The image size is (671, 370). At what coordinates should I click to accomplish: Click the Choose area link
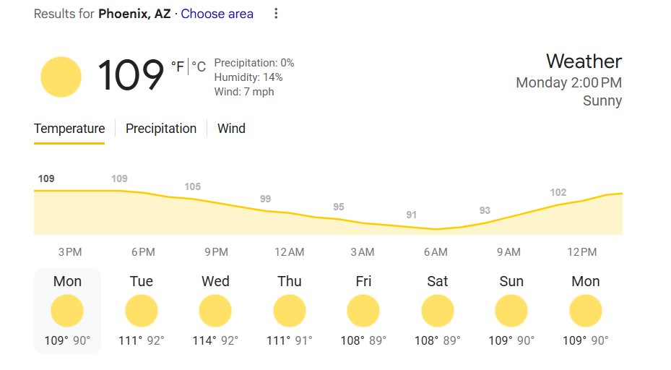pyautogui.click(x=217, y=14)
